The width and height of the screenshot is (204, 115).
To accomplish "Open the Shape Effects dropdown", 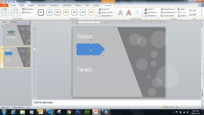I will pos(106,16).
